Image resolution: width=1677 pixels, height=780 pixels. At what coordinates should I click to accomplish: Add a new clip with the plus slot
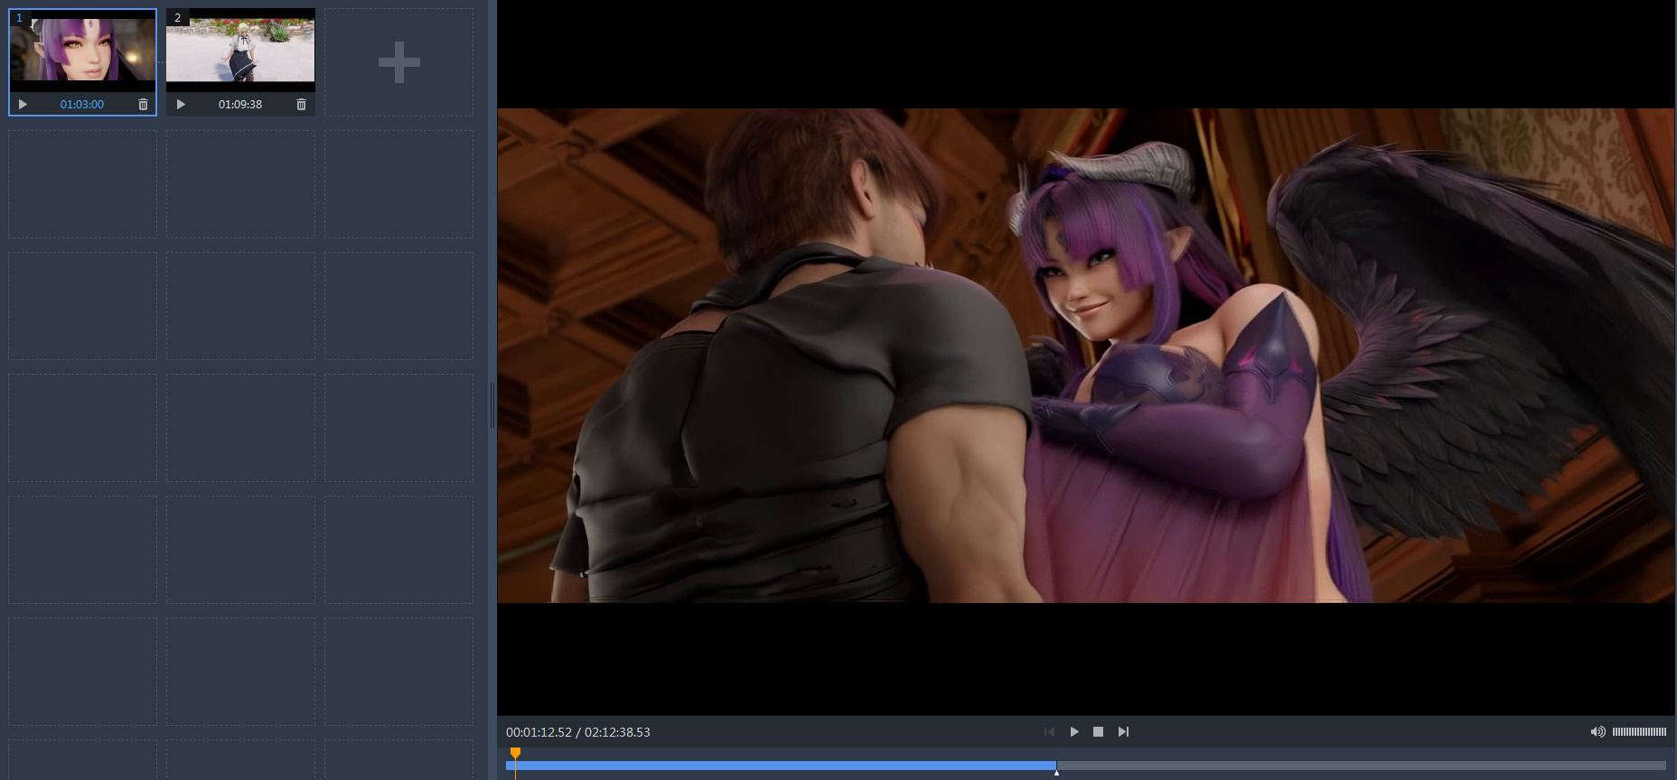click(x=398, y=62)
